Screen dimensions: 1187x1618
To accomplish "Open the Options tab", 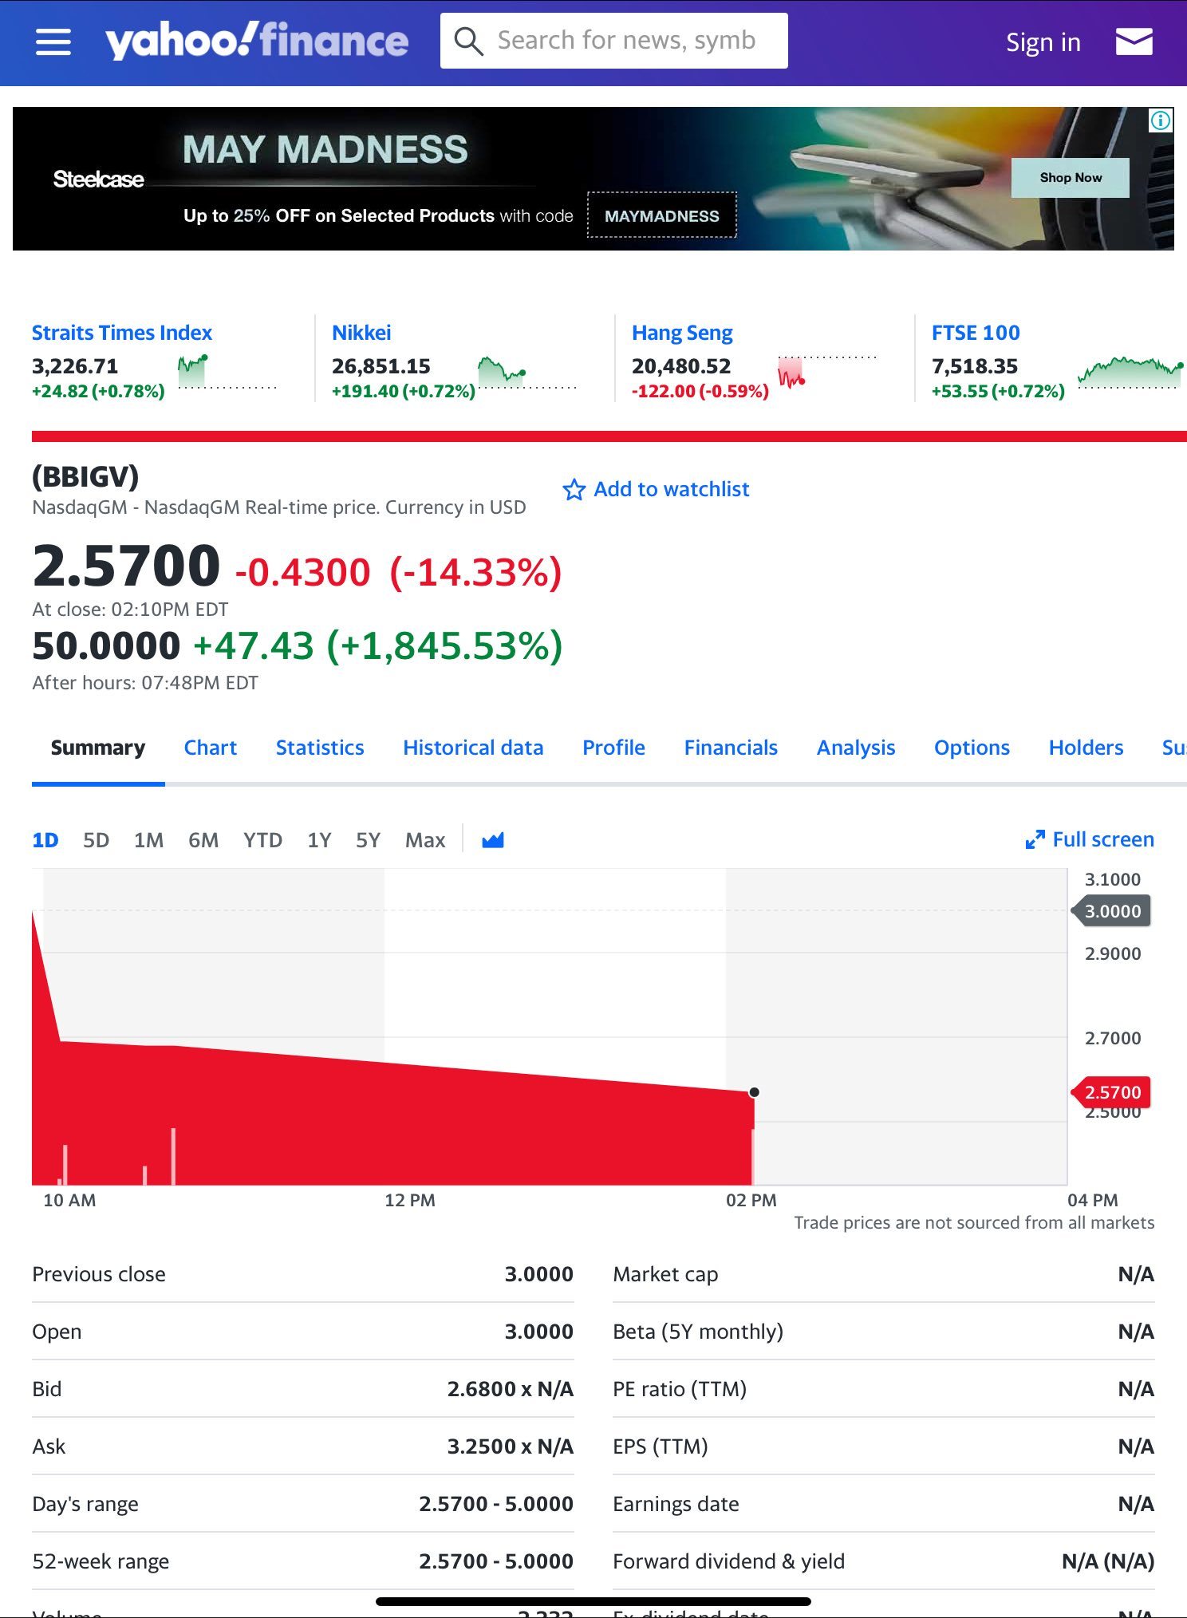I will point(972,748).
